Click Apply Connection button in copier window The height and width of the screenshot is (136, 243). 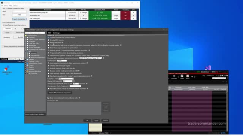pos(19,19)
